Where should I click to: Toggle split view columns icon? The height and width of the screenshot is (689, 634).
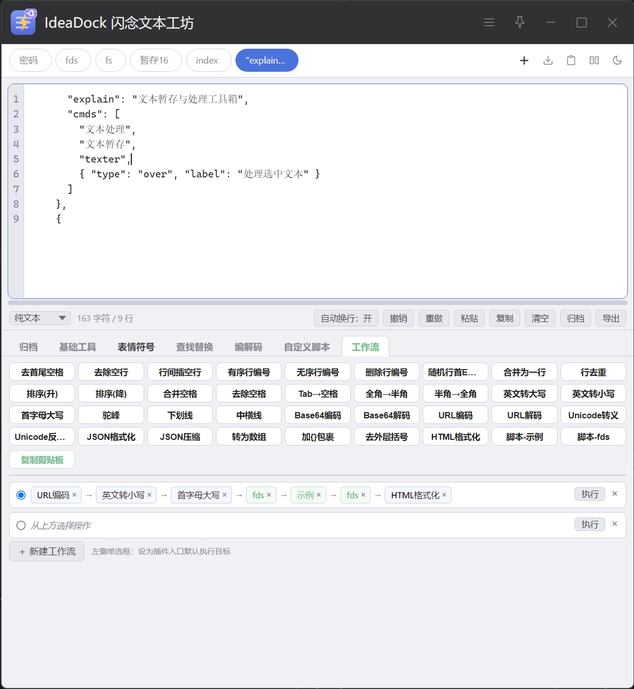coord(594,60)
